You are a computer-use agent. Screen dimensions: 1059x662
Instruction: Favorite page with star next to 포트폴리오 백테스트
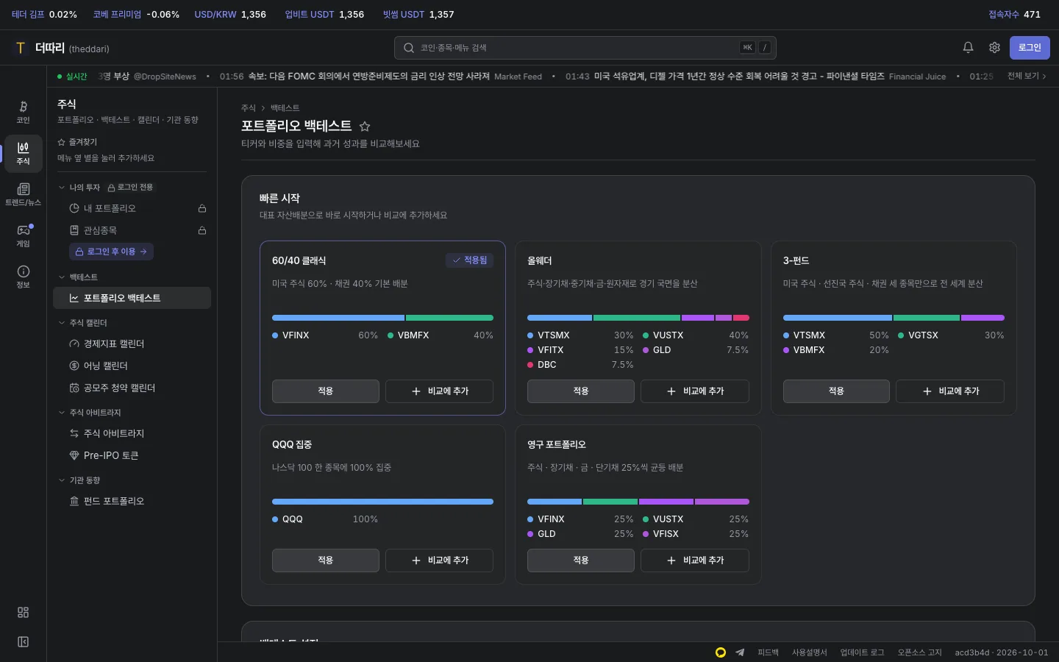click(x=365, y=127)
